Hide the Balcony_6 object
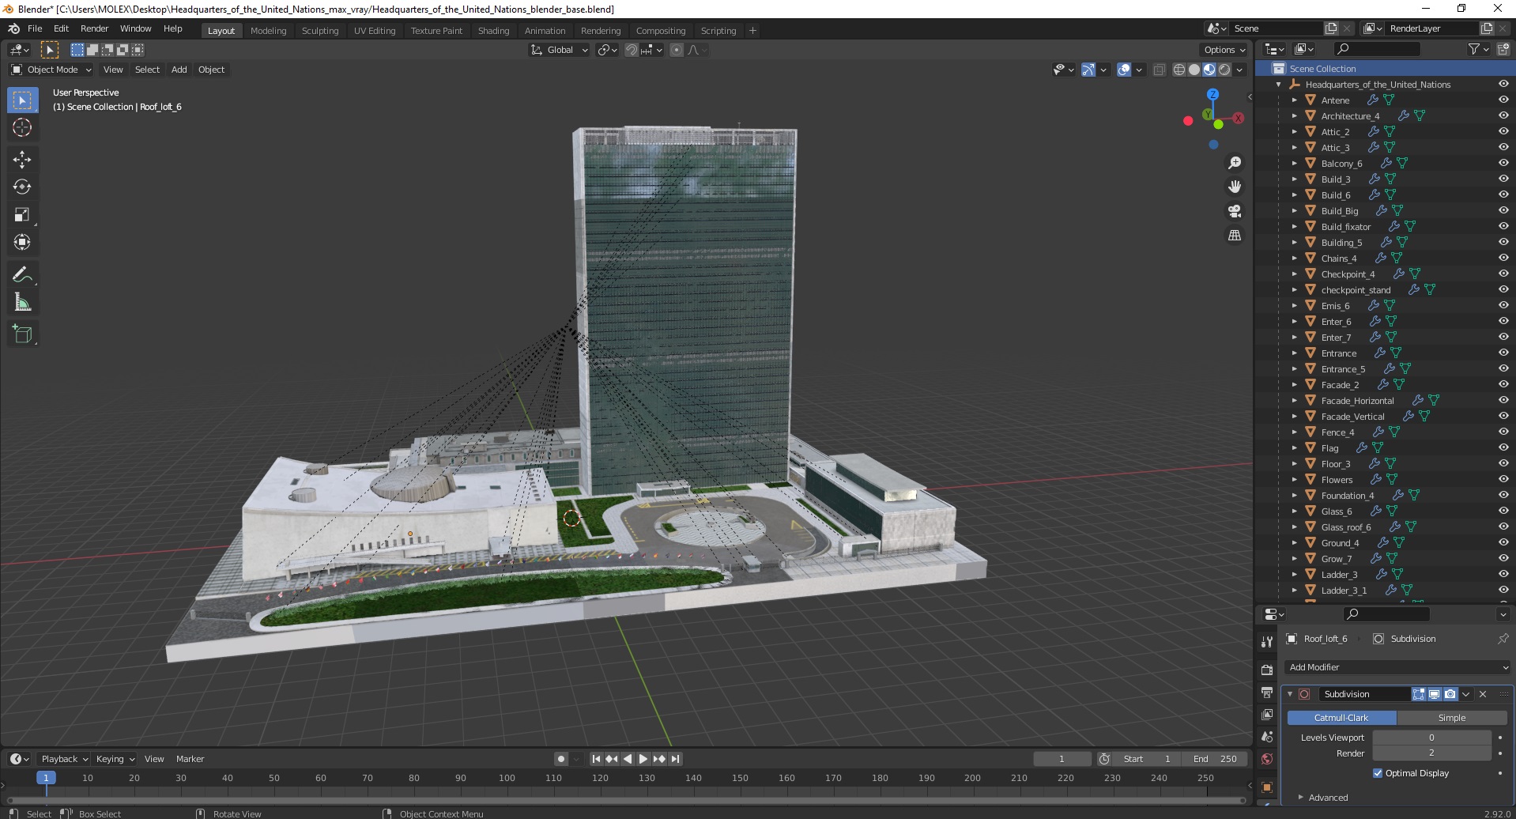The width and height of the screenshot is (1516, 819). (1503, 164)
